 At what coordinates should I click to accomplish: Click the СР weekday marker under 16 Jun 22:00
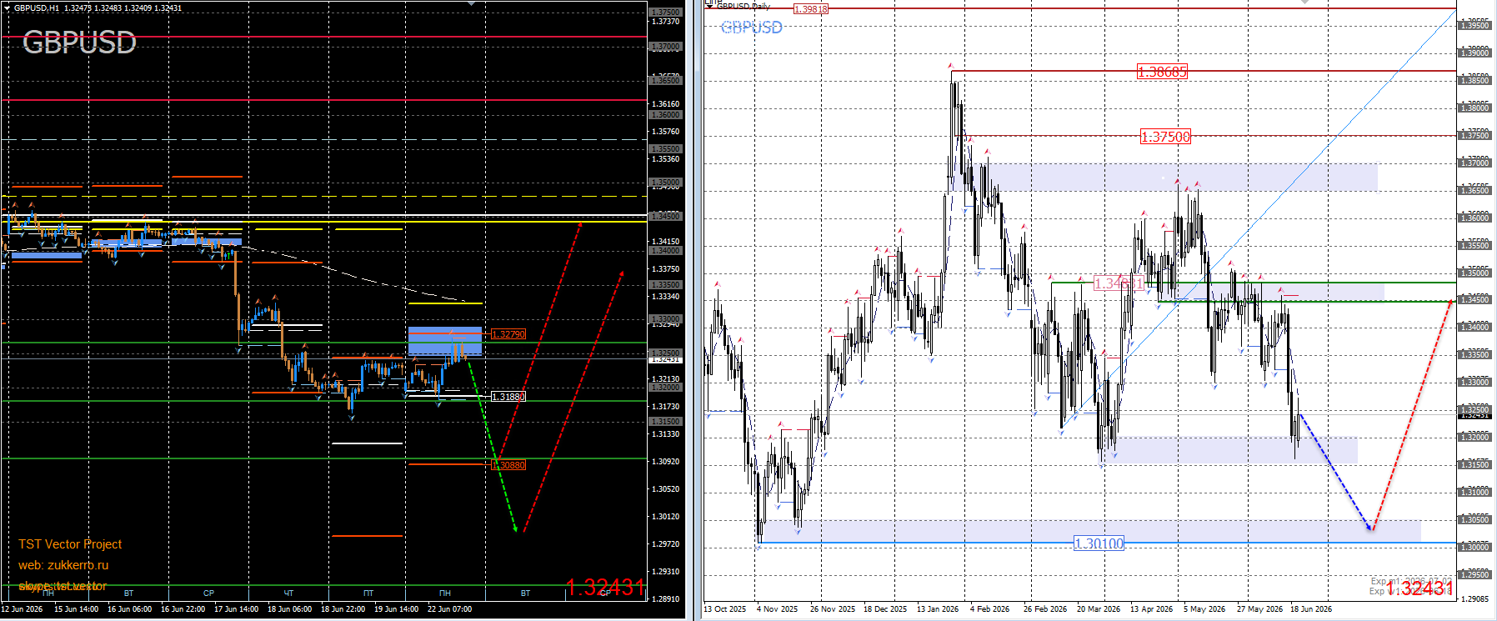click(208, 593)
